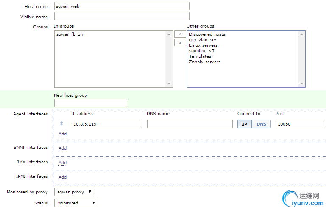Click In groups scrollbar up arrow

coord(169,34)
